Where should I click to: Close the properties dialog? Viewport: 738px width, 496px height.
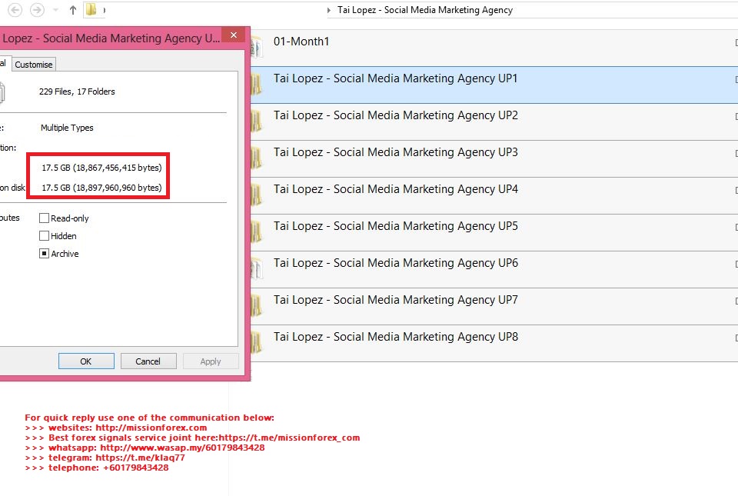coord(234,35)
